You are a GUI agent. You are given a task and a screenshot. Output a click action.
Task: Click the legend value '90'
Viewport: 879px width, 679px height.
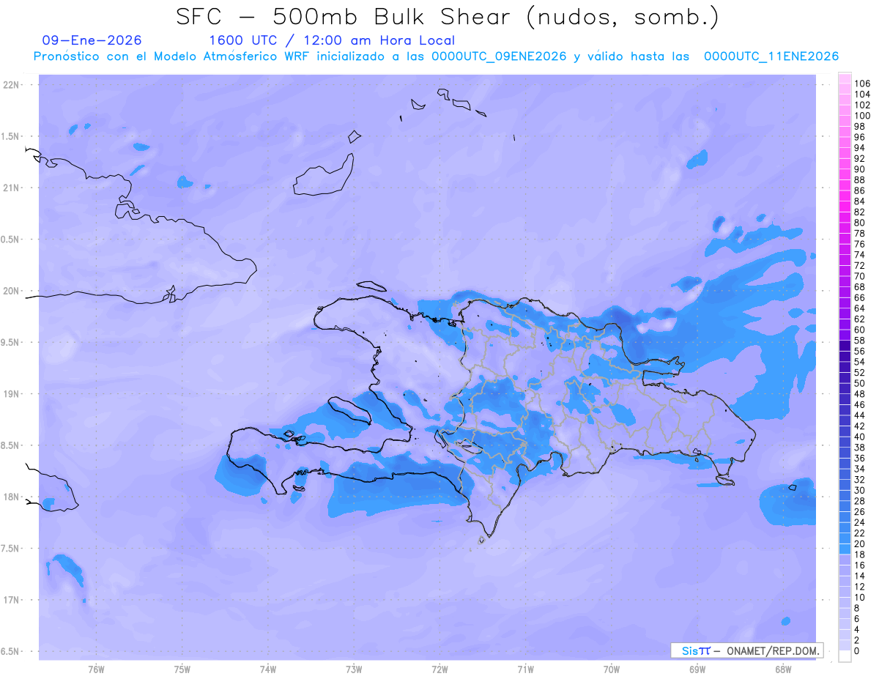860,169
